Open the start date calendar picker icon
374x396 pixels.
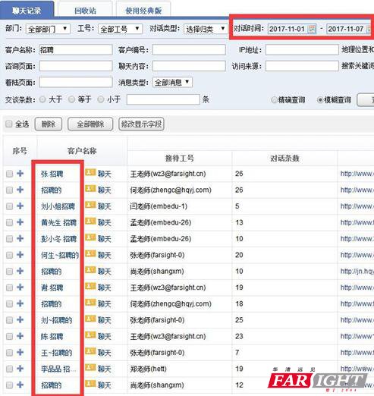(313, 29)
